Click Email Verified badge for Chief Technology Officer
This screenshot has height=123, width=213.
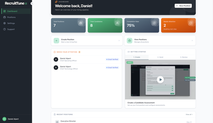click(x=112, y=67)
